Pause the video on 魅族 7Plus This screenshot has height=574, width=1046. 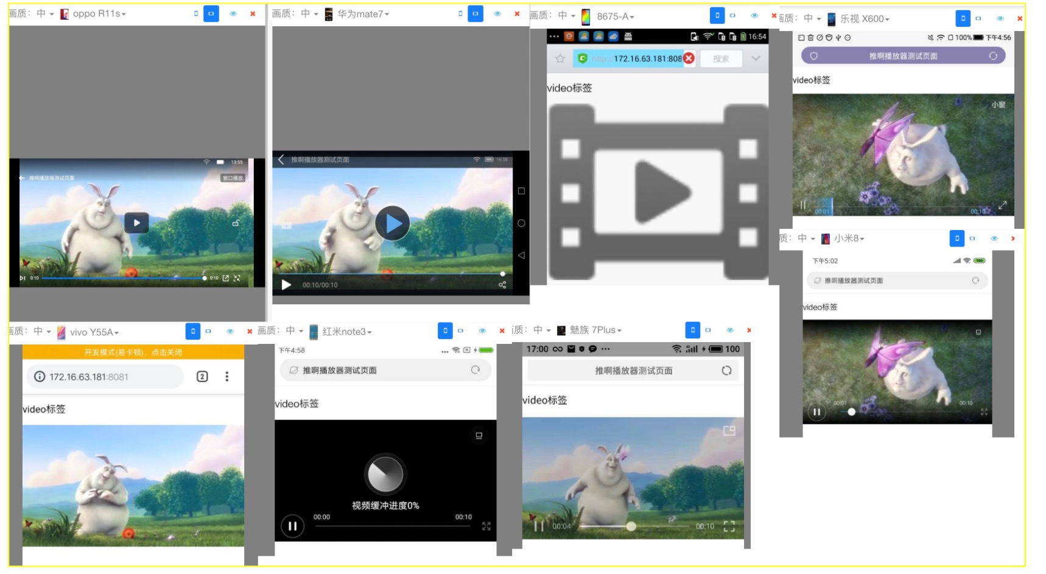539,527
